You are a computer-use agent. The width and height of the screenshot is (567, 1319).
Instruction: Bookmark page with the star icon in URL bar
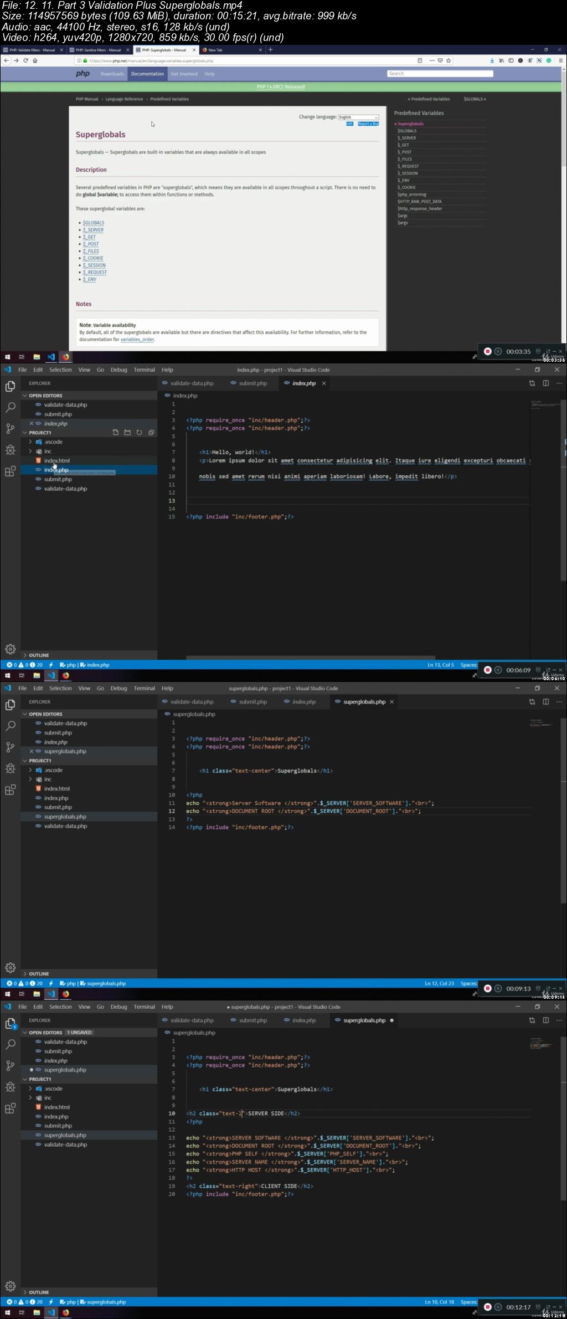[x=449, y=60]
